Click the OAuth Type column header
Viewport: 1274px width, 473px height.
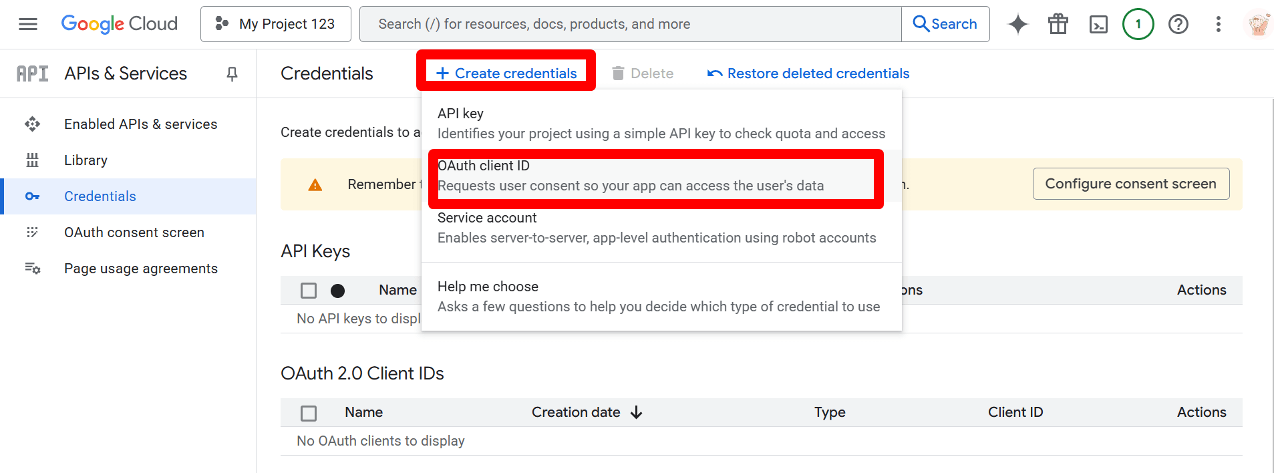pyautogui.click(x=830, y=412)
